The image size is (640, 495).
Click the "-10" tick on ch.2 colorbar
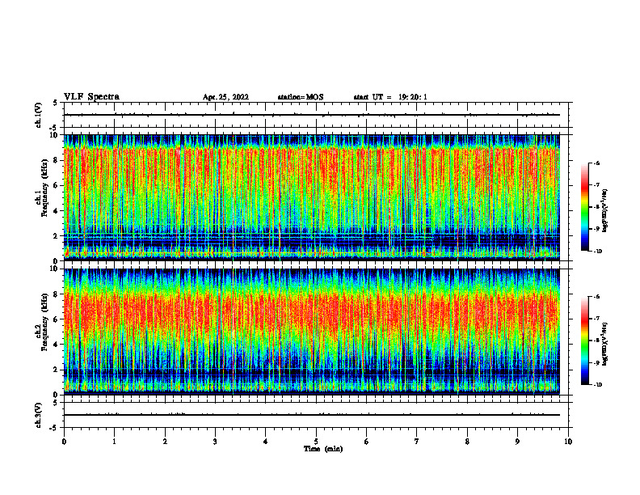click(598, 385)
